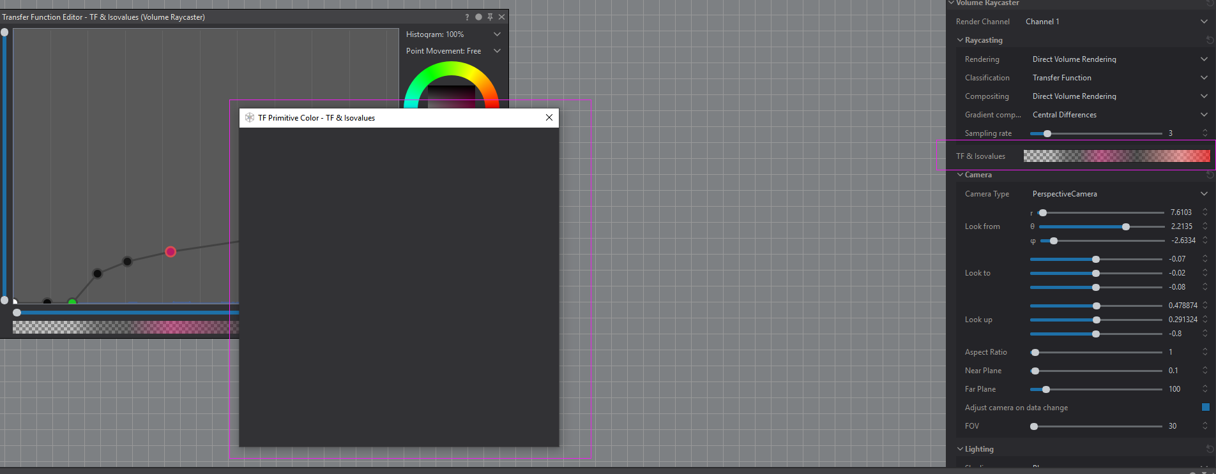Click the Look from phi slider handle
Image resolution: width=1216 pixels, height=474 pixels.
[1054, 241]
